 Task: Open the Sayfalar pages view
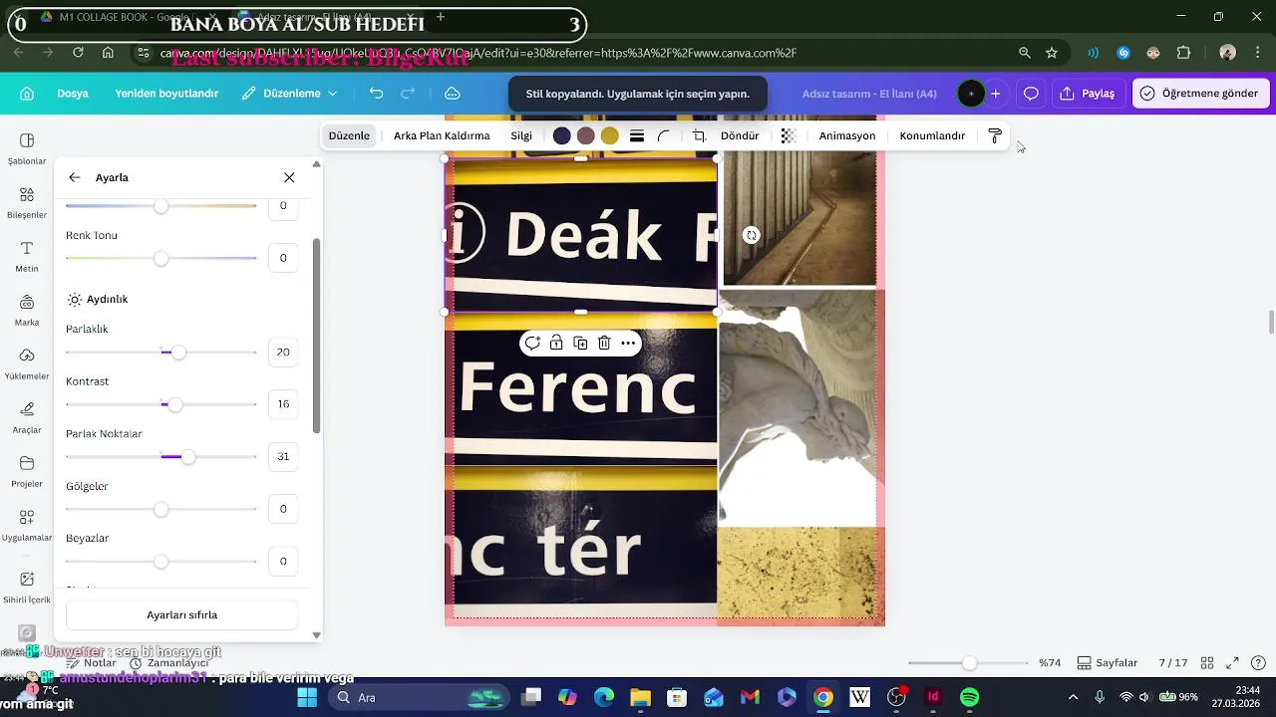[x=1108, y=663]
